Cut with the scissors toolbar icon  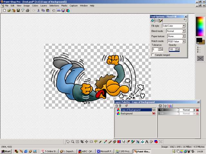click(39, 11)
